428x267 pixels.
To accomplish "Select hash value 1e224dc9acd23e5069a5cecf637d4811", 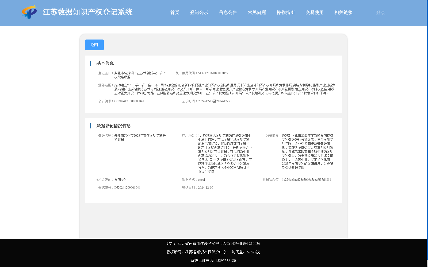I will 307,180.
